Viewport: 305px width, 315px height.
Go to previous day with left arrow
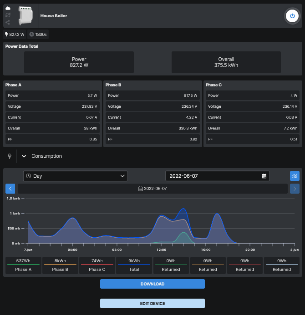pos(10,188)
